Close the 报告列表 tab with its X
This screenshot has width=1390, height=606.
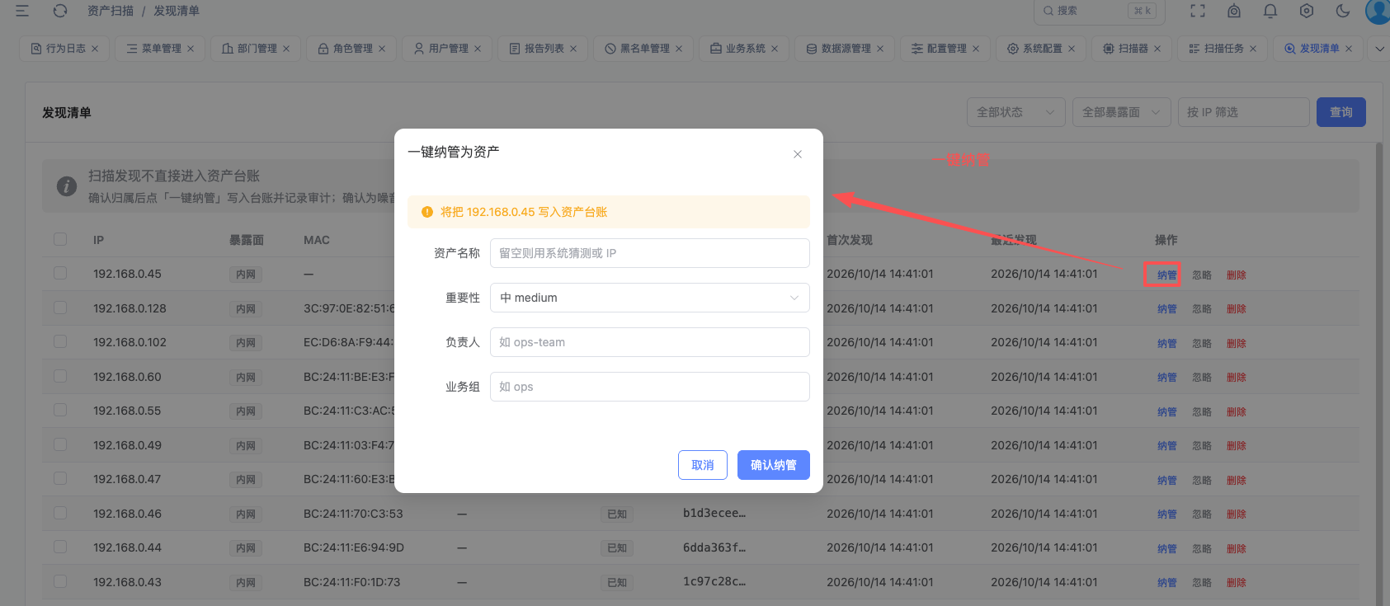click(x=573, y=49)
